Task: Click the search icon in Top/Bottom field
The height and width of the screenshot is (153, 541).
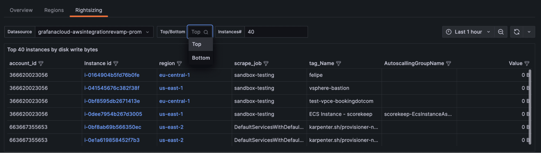Action: pyautogui.click(x=206, y=32)
